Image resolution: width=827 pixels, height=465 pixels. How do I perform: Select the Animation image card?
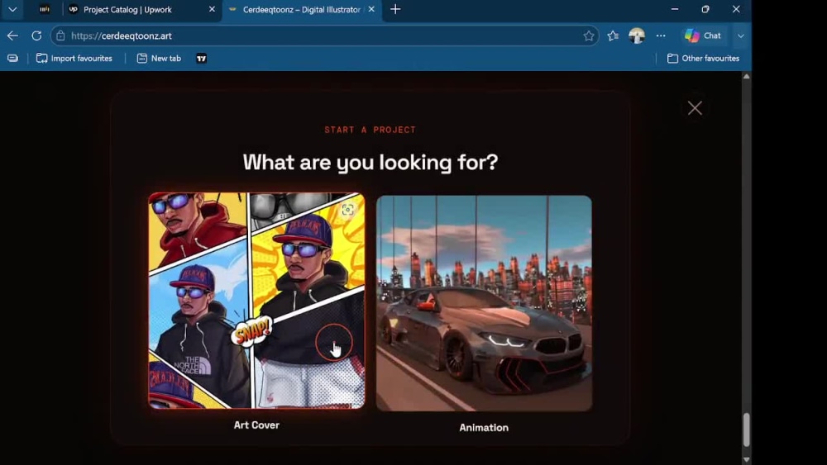click(x=484, y=303)
